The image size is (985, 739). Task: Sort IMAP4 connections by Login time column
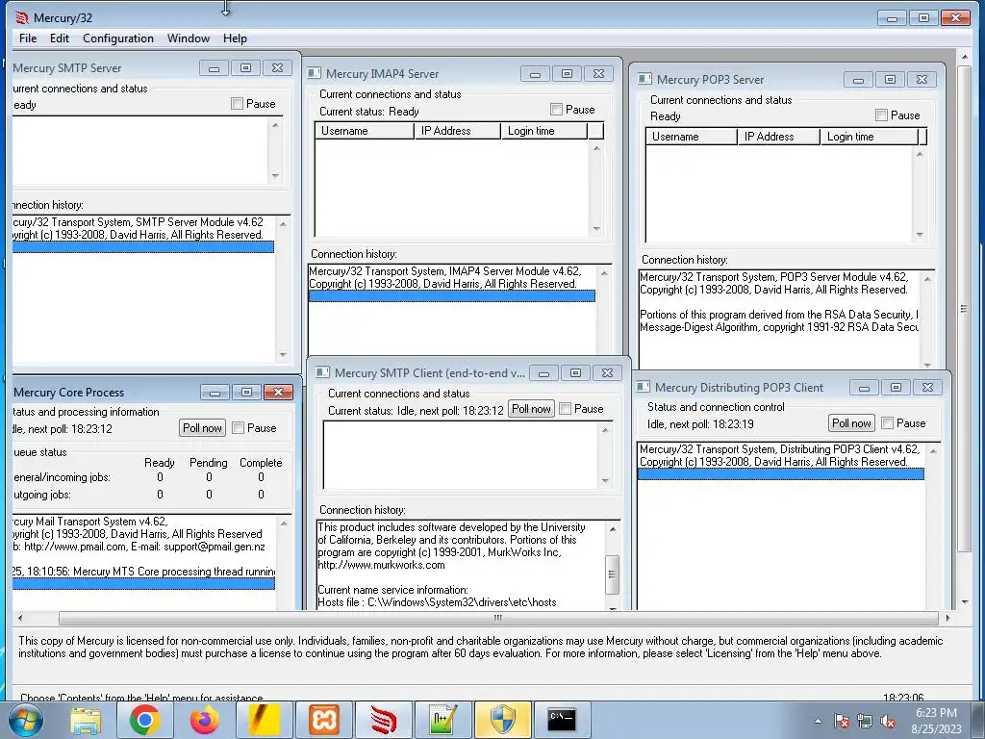[544, 131]
